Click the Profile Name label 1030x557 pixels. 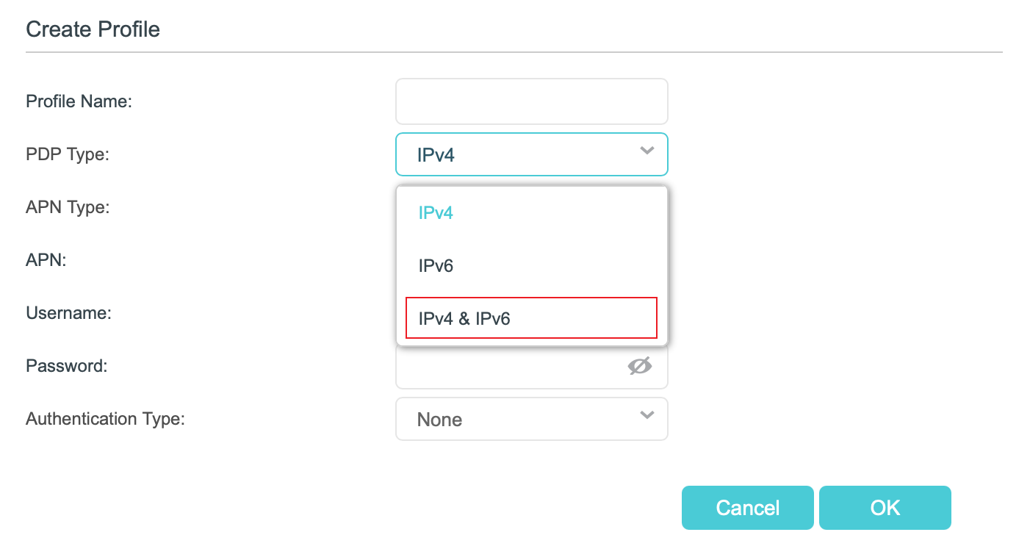click(x=79, y=101)
